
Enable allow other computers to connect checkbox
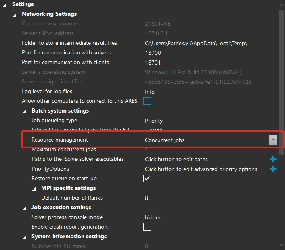click(x=147, y=101)
